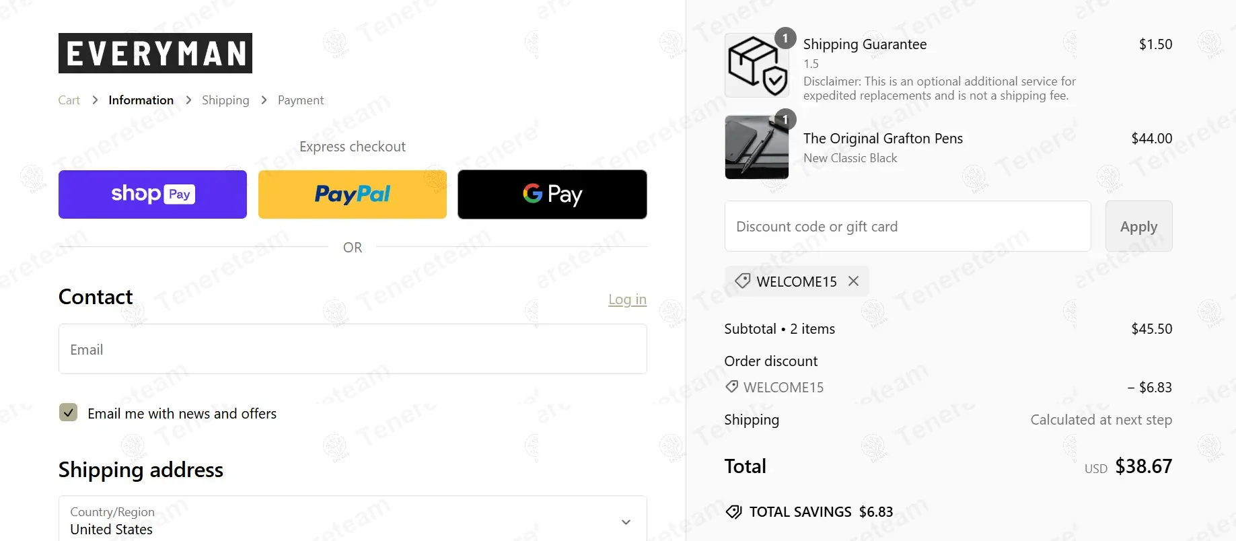Click the order discount tag icon
This screenshot has height=541, width=1236.
731,387
